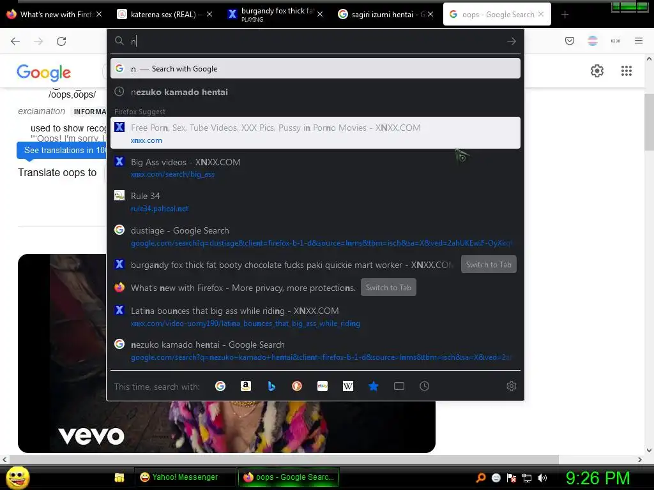The image size is (654, 490).
Task: Click the flag icon in the system tray
Action: point(512,478)
